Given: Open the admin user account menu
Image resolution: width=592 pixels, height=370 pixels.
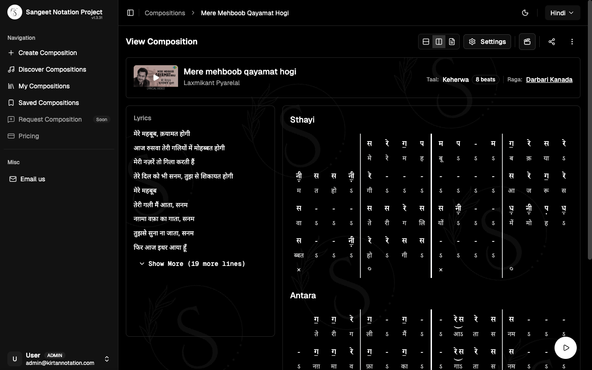Looking at the screenshot, I should click(x=59, y=359).
